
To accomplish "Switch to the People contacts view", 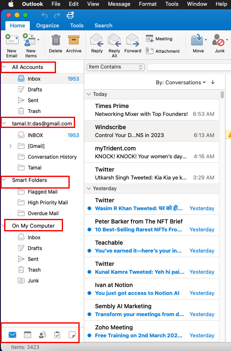I will [x=42, y=335].
